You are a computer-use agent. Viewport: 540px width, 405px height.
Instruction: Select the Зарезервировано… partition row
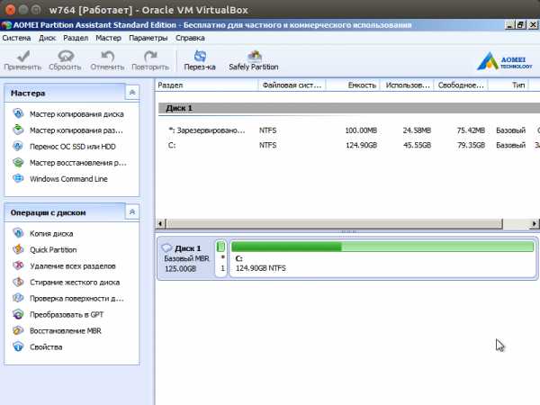coord(348,130)
